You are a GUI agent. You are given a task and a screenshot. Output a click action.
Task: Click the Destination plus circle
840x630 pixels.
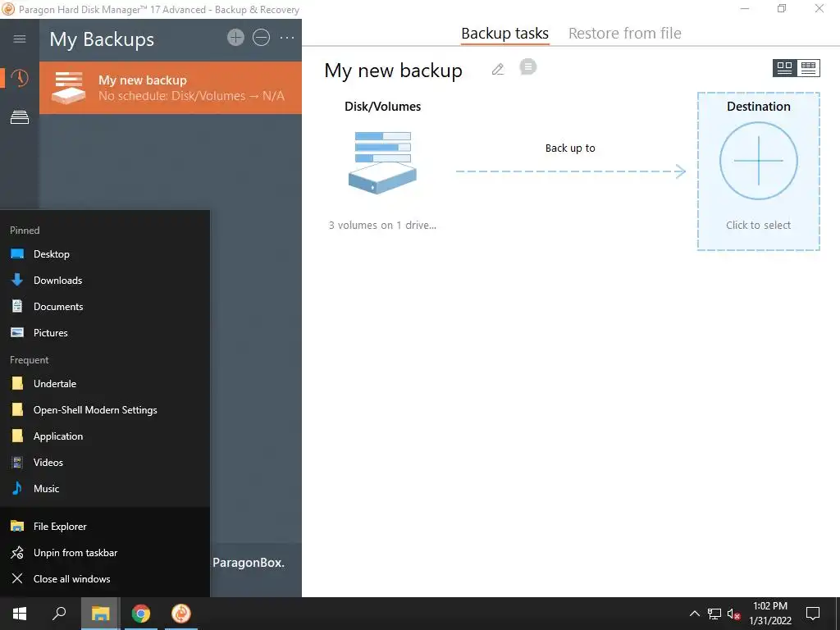coord(758,161)
